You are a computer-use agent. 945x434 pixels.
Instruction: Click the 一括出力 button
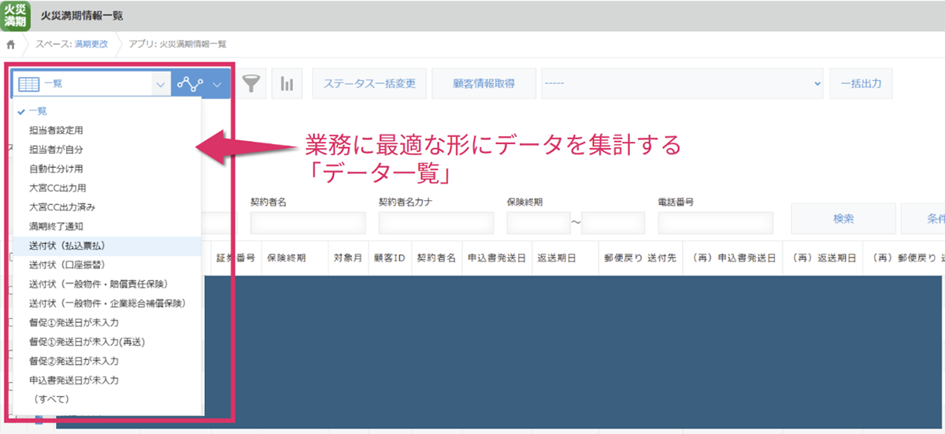pyautogui.click(x=861, y=83)
